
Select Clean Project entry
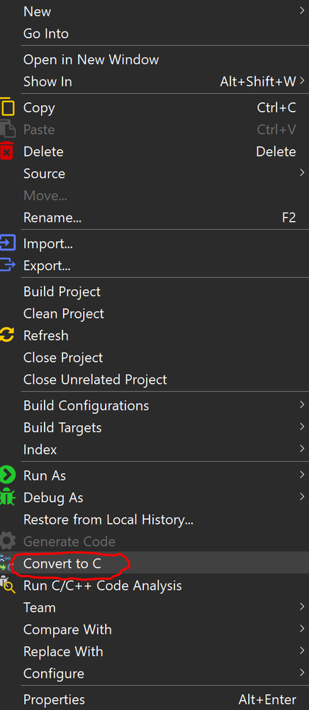[154, 313]
